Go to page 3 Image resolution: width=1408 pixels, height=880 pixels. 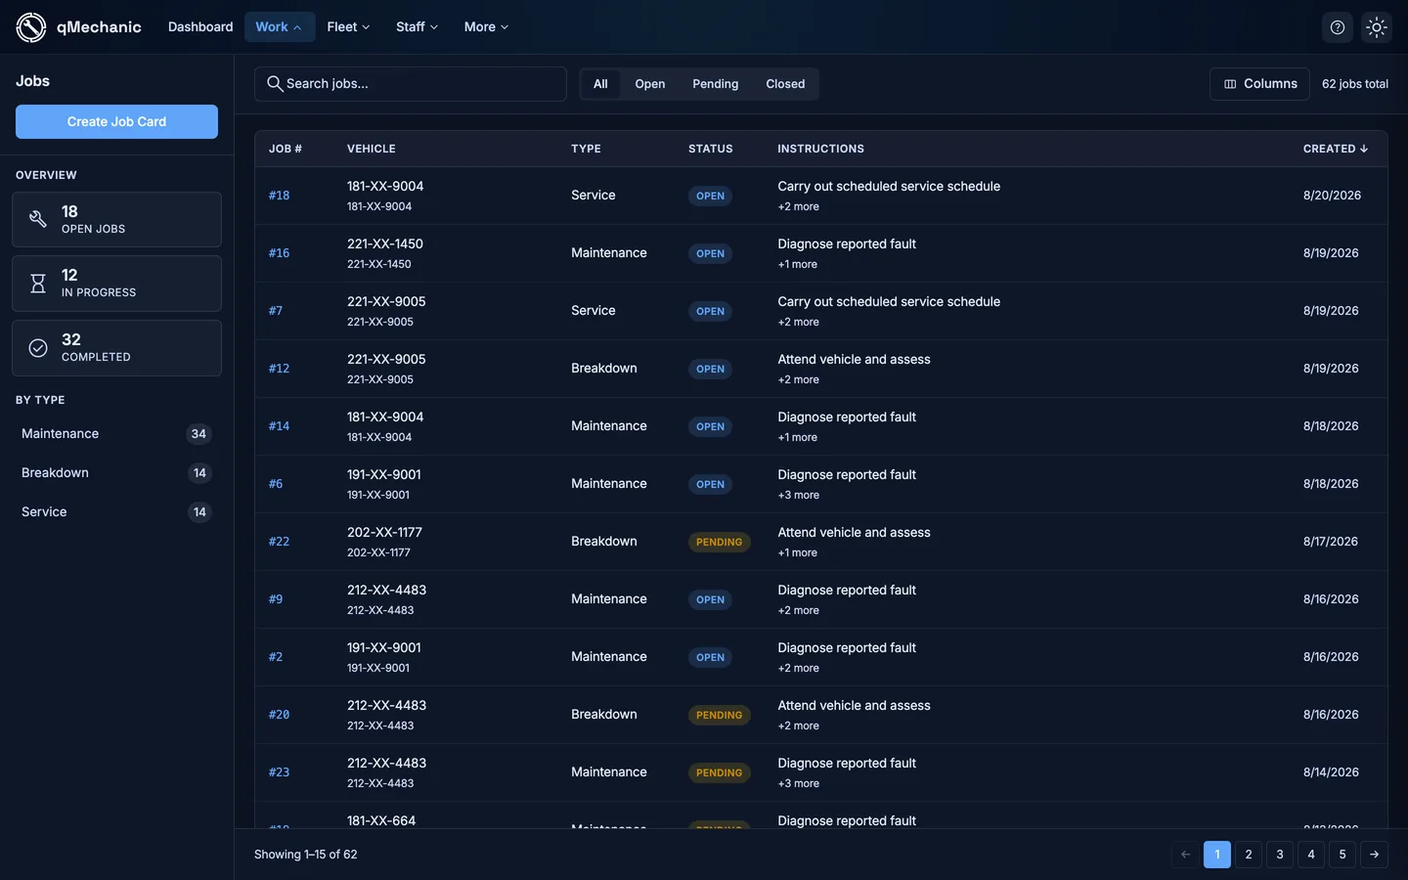click(x=1280, y=855)
